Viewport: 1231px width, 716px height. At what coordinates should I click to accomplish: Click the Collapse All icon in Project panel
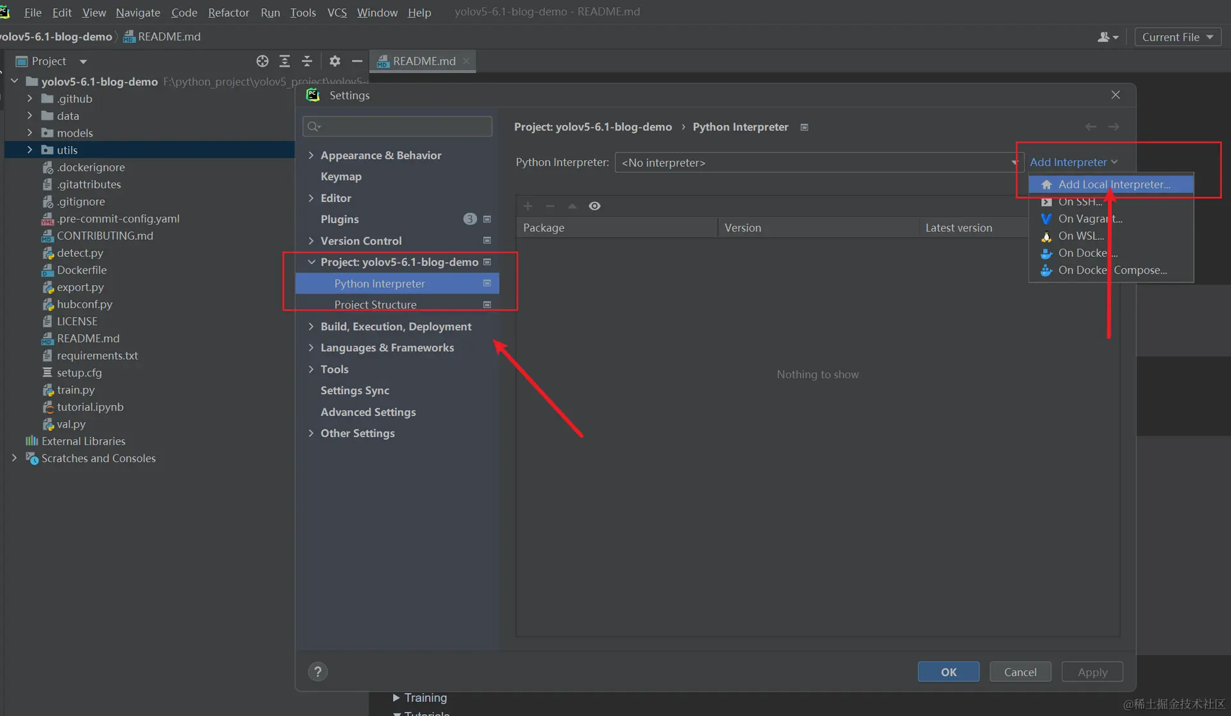coord(307,61)
